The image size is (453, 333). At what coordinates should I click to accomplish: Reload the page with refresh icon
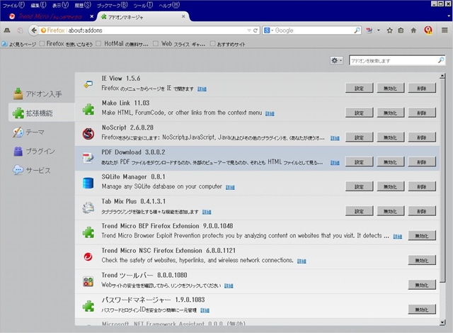(256, 30)
